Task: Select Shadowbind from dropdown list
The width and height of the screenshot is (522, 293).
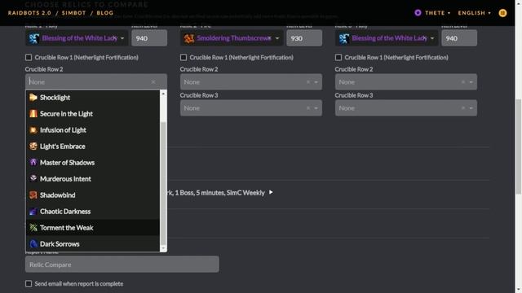Action: (x=93, y=195)
